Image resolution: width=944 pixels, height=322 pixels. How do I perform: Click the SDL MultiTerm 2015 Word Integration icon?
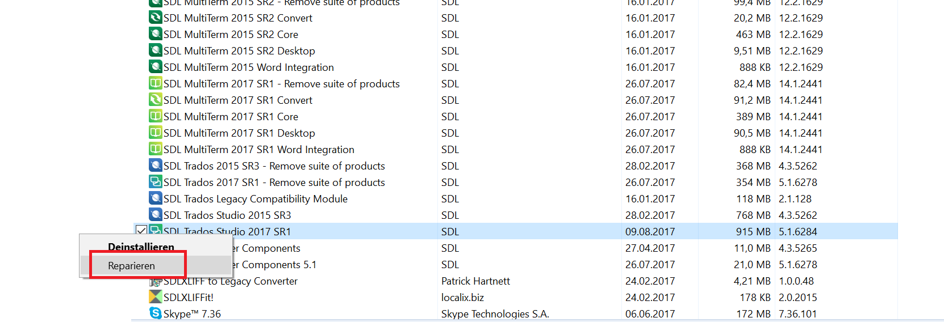pyautogui.click(x=155, y=67)
